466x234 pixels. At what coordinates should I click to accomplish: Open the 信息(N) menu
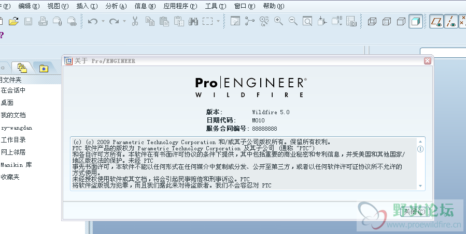pos(145,6)
